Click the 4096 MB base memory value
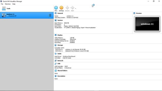This screenshot has height=91, width=162. [x=66, y=23]
